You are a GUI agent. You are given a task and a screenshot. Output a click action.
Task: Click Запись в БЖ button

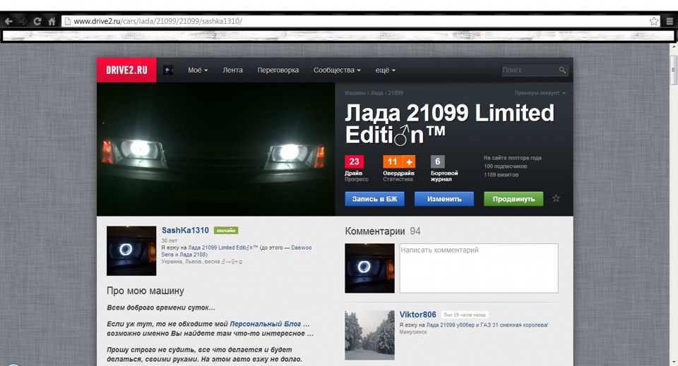[x=374, y=199]
